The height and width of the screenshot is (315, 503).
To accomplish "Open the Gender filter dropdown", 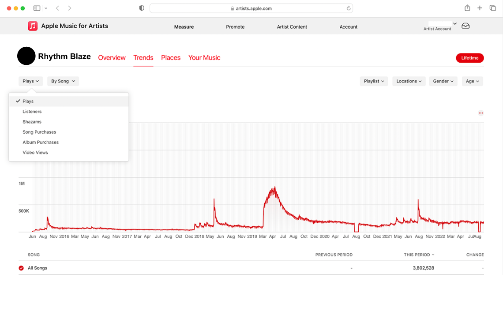I will point(443,81).
